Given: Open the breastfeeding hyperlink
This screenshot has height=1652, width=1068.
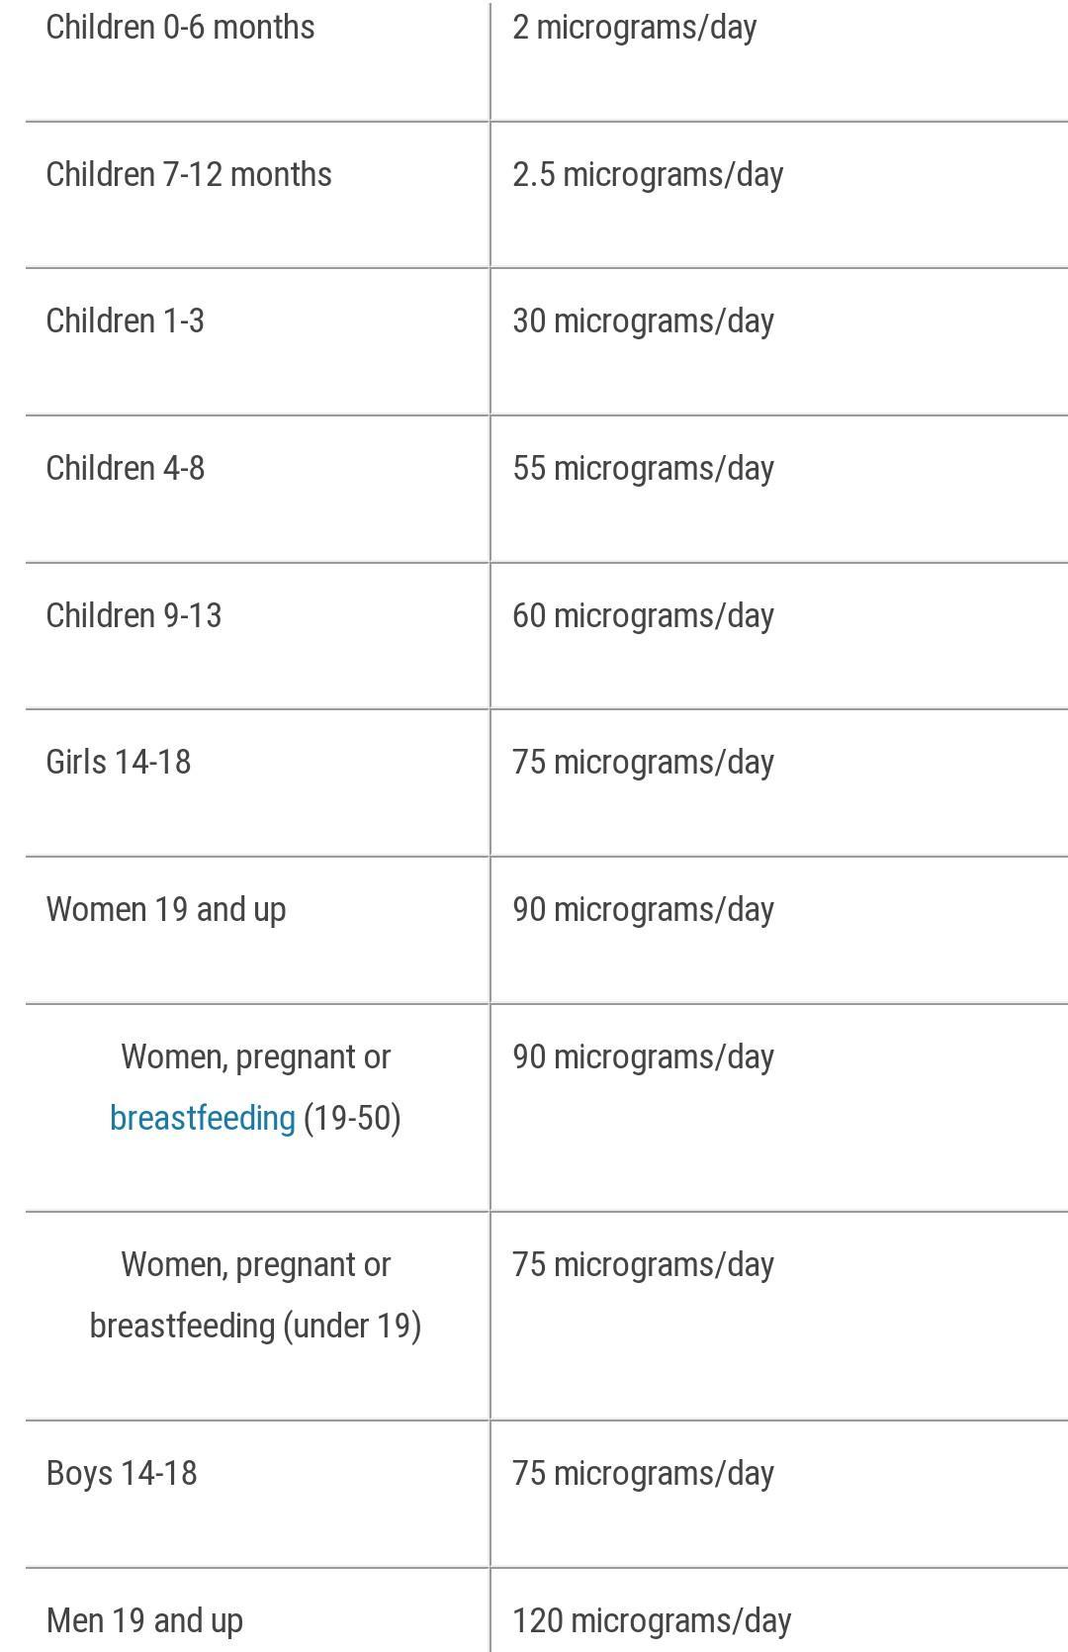Looking at the screenshot, I should [x=202, y=1118].
